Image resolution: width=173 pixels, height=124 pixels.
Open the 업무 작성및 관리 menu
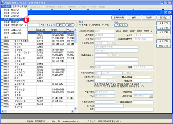tap(20, 7)
